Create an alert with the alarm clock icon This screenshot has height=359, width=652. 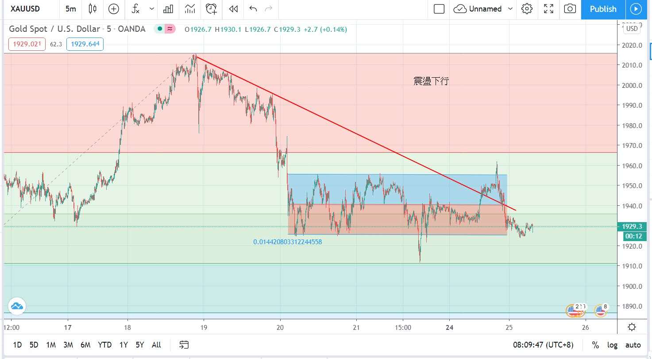pyautogui.click(x=212, y=9)
